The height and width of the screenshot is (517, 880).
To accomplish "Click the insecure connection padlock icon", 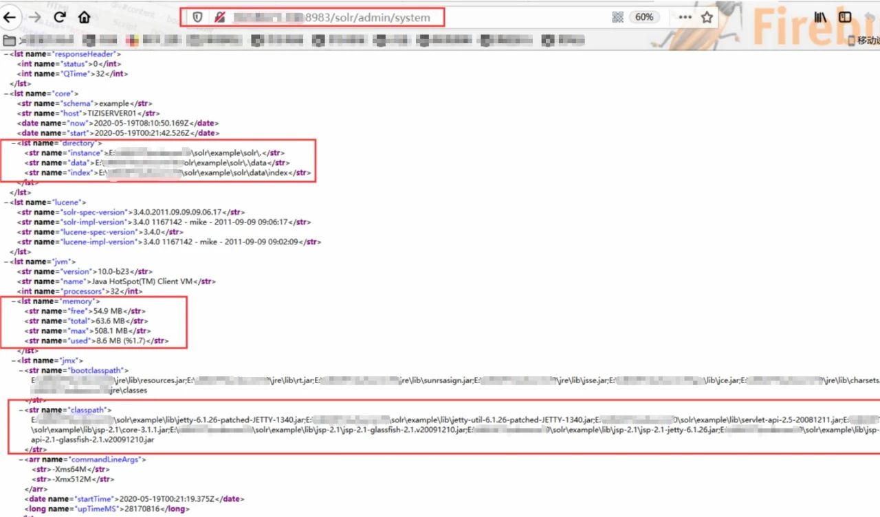I will click(219, 17).
